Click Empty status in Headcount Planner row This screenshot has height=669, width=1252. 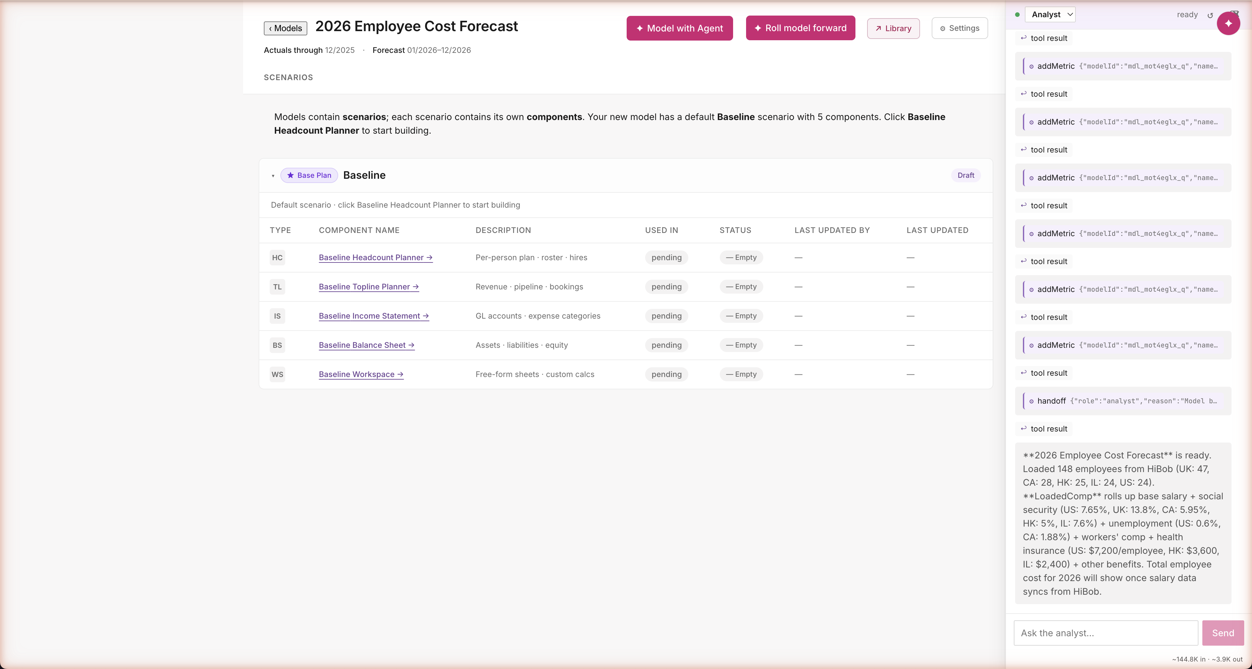pos(741,258)
